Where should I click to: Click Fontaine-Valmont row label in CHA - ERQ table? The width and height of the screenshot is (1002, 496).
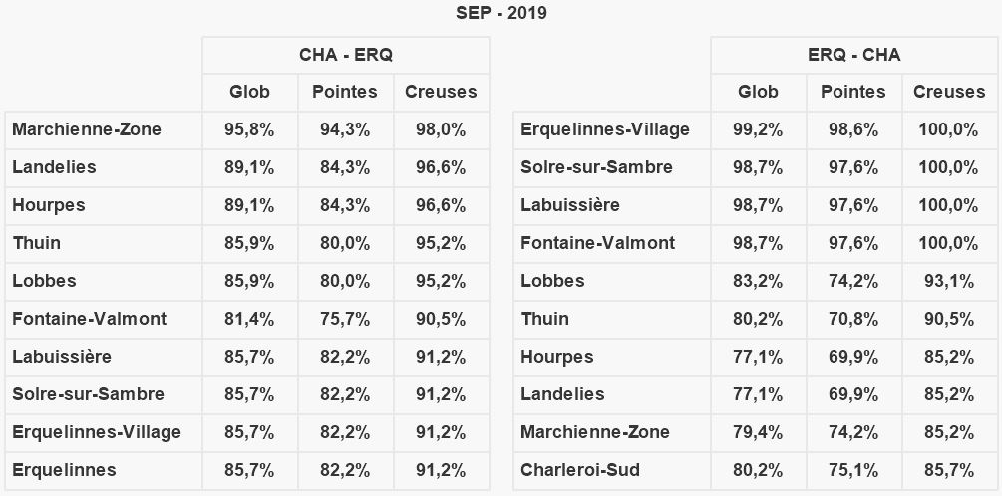90,319
